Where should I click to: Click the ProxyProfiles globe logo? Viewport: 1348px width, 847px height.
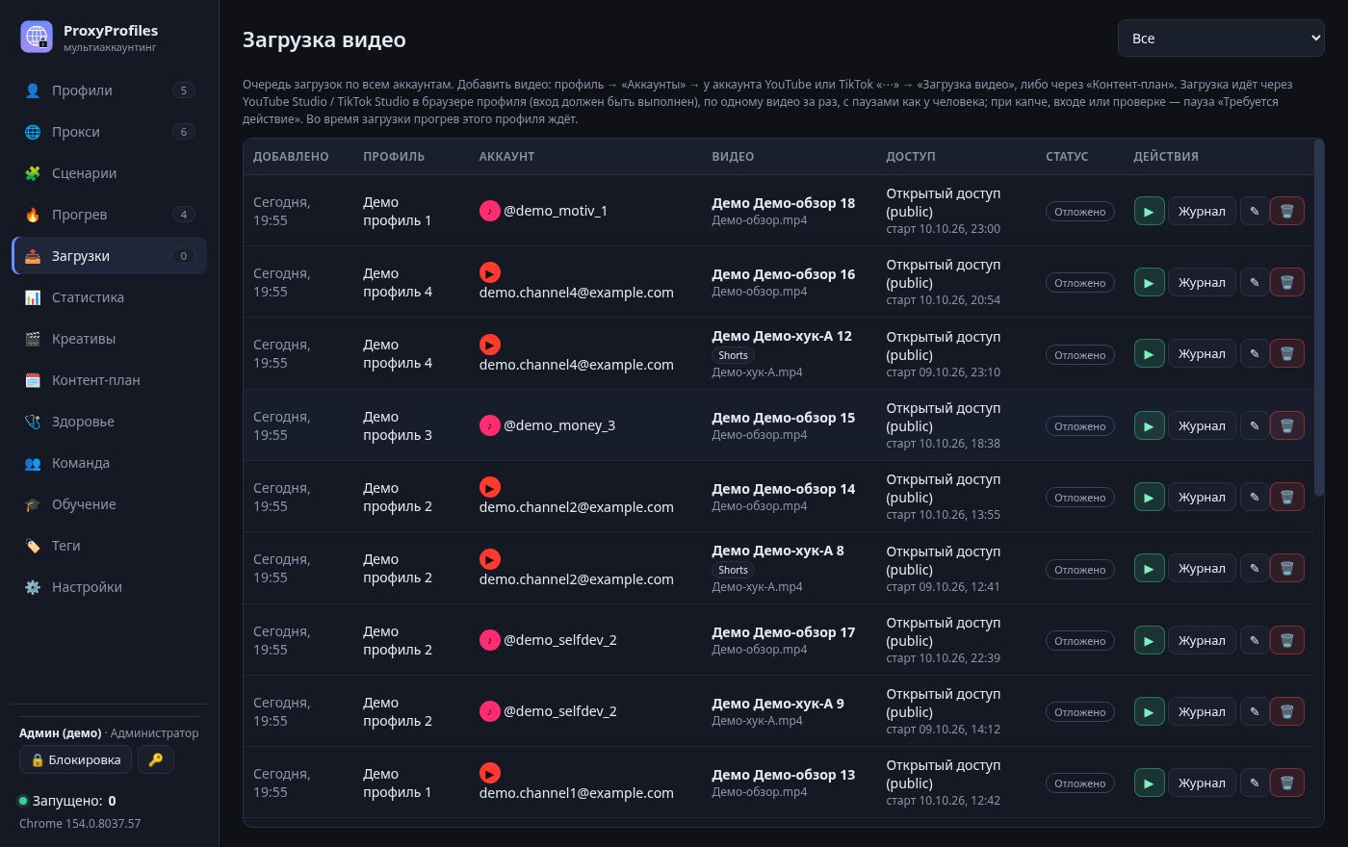click(x=37, y=37)
